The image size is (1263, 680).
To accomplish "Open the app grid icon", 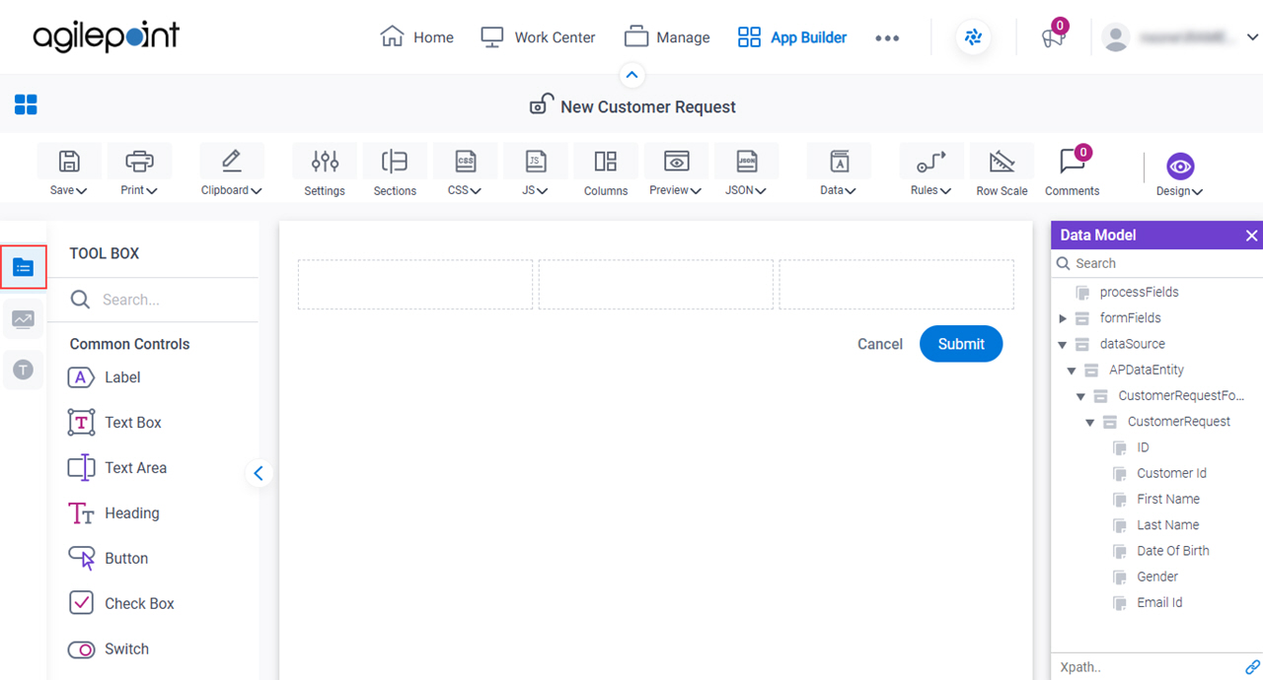I will (x=26, y=104).
